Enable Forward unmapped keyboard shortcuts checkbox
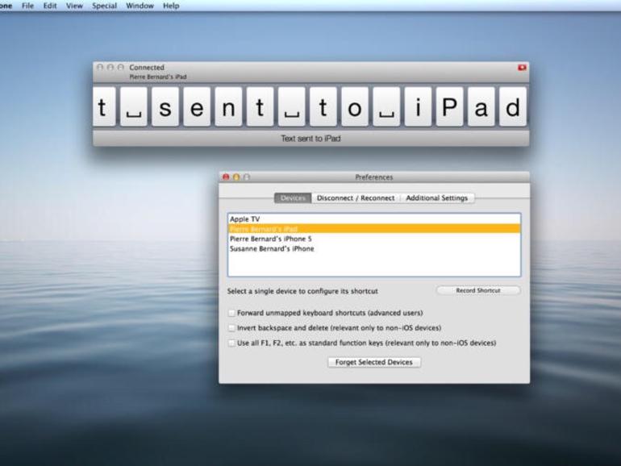The height and width of the screenshot is (466, 621). pos(231,313)
